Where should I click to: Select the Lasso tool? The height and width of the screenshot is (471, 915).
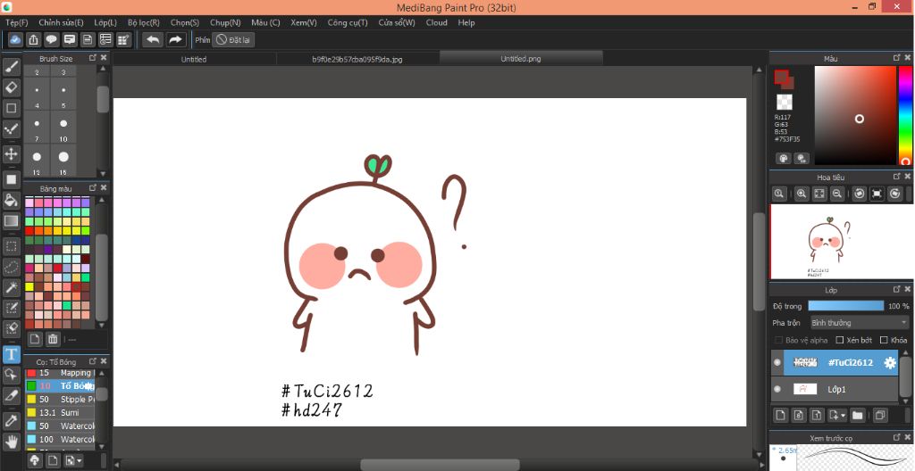pos(11,267)
